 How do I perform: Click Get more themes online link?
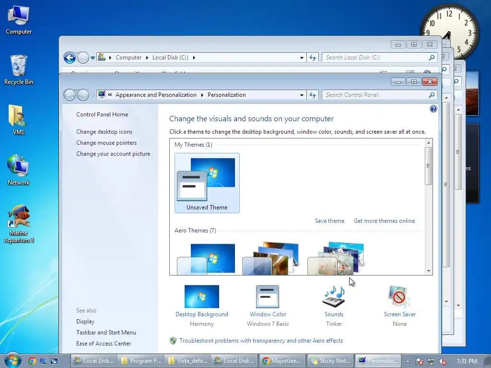coord(384,221)
